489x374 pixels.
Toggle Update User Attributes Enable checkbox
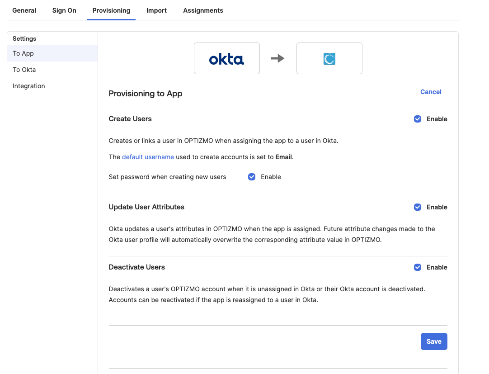coord(418,207)
